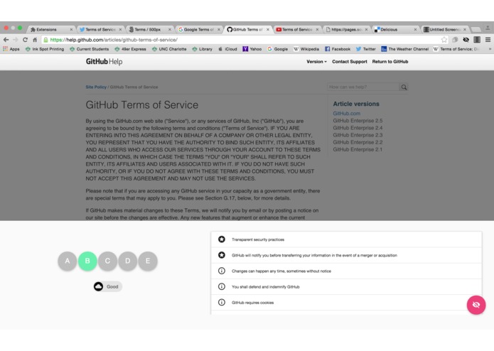This screenshot has height=351, width=494.
Task: Open GitHub Enterprise 2.3 version link
Action: coord(358,135)
